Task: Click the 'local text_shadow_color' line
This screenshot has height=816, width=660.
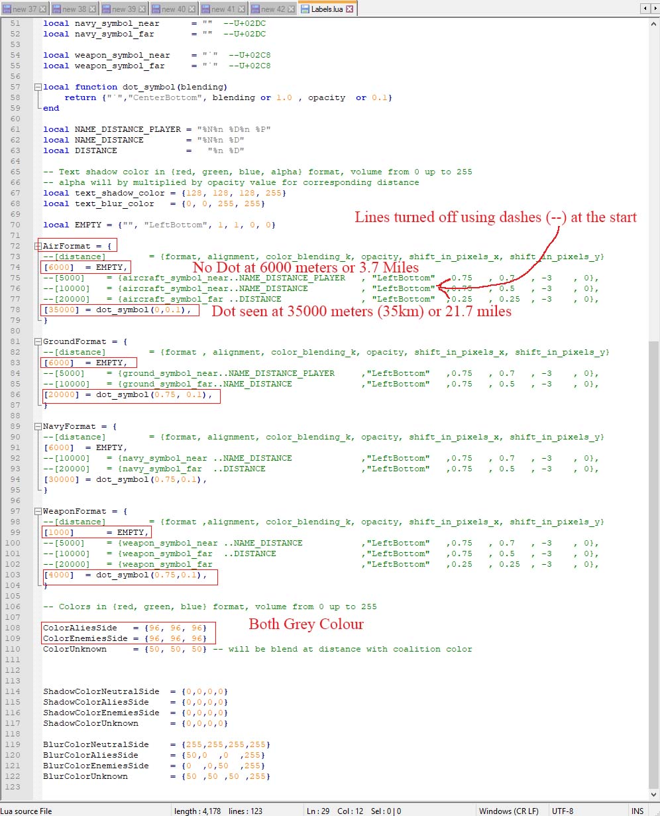Action: coord(165,193)
